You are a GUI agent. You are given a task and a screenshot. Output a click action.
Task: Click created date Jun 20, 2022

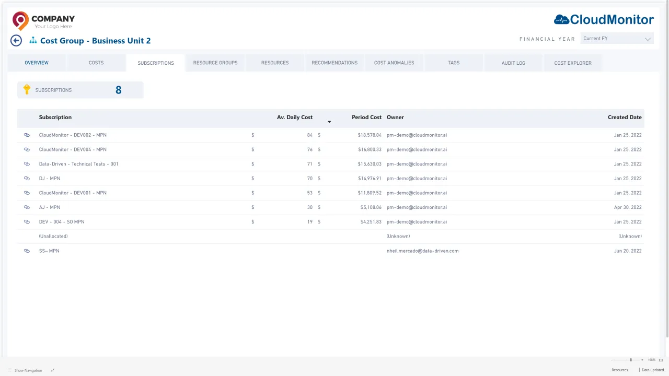tap(628, 251)
